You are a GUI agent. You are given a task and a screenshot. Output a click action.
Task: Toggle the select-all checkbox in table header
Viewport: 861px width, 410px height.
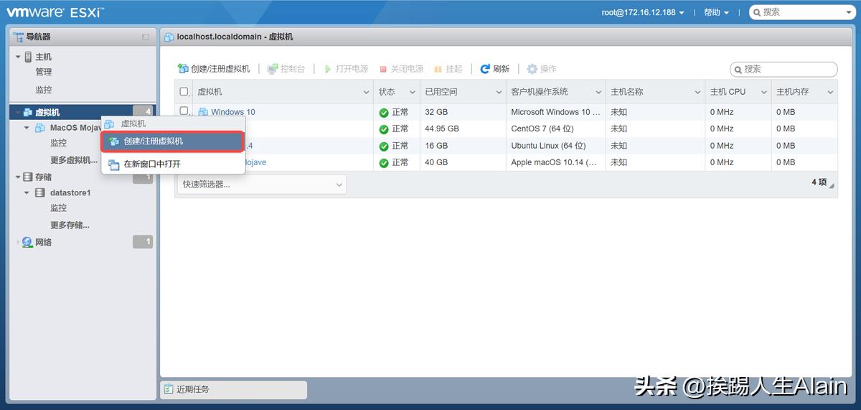[x=184, y=92]
